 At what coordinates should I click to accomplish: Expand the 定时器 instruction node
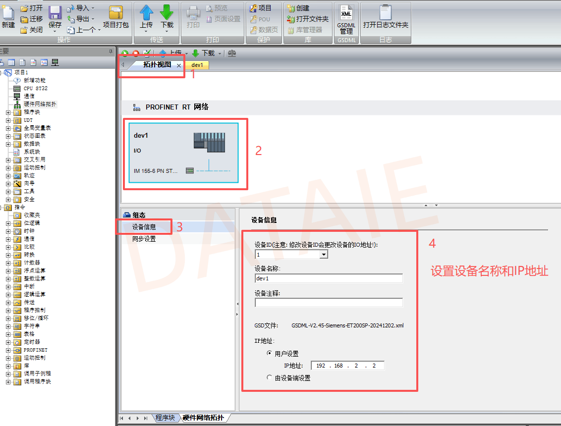8,342
